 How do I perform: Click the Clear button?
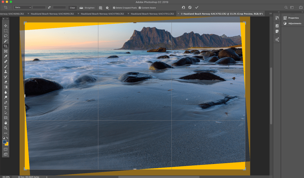click(72, 7)
